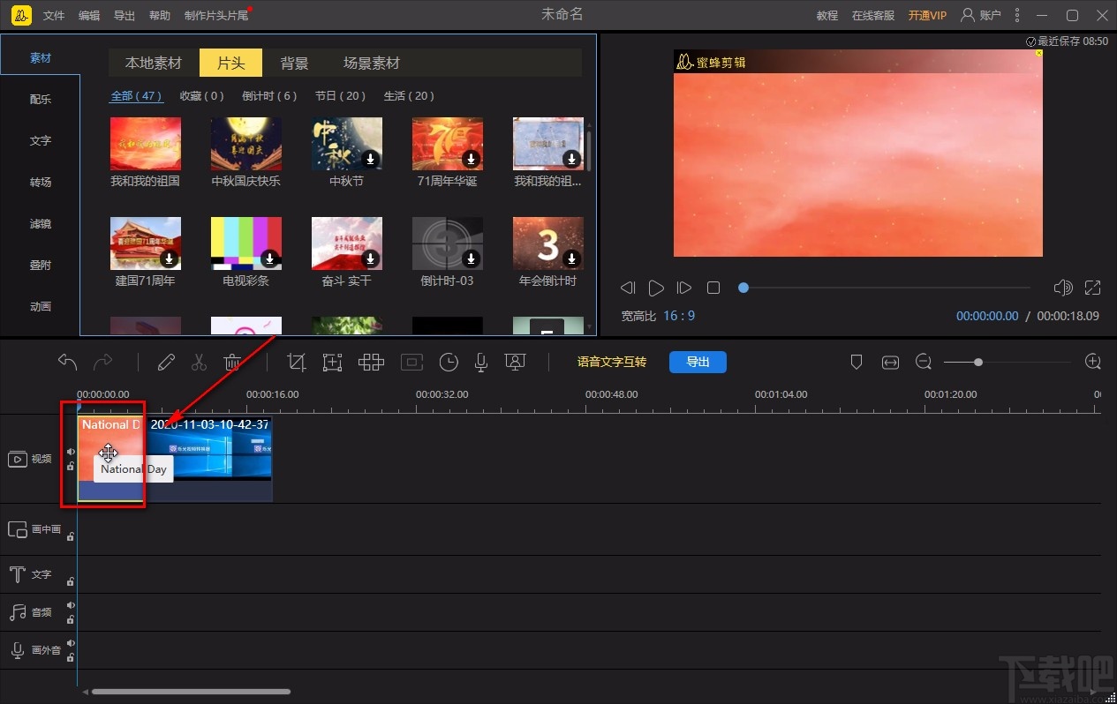Click the zoom-to-fit timeline icon
This screenshot has width=1117, height=704.
[x=890, y=362]
